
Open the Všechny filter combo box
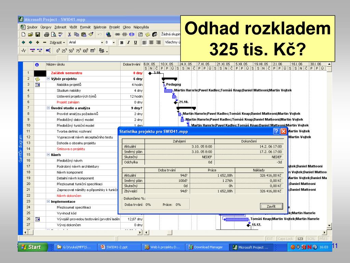click(x=172, y=42)
